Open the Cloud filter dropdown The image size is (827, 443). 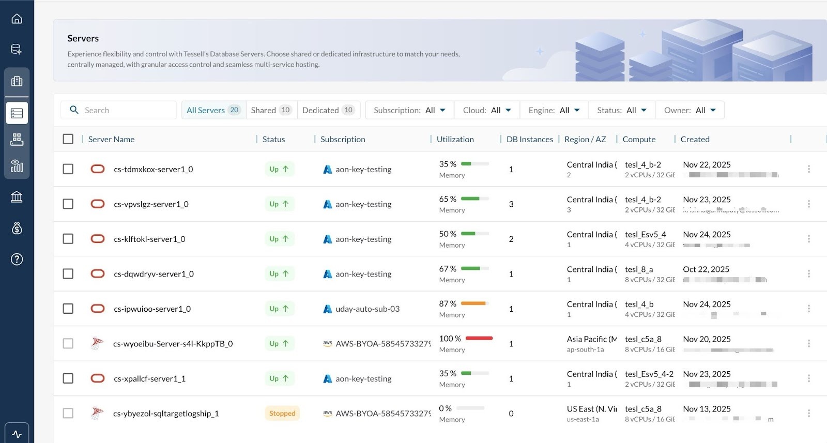pyautogui.click(x=486, y=110)
